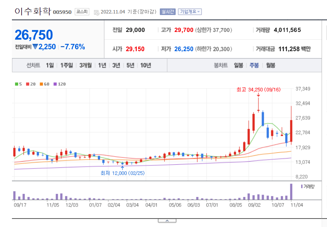
Task: Click the 11/04 date axis label
Action: pyautogui.click(x=297, y=205)
